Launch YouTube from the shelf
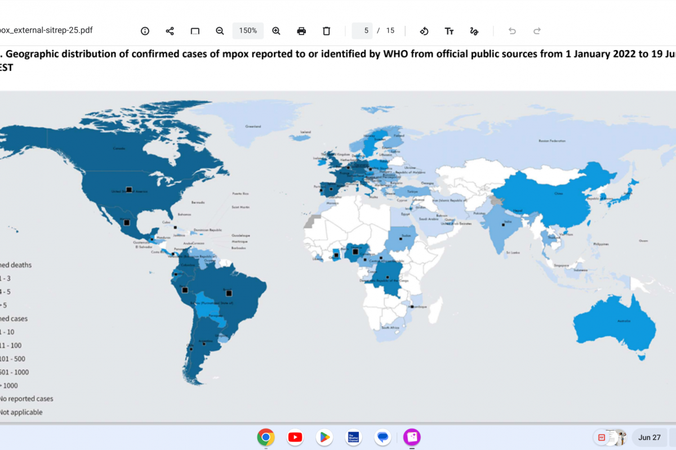676x450 pixels. click(295, 437)
